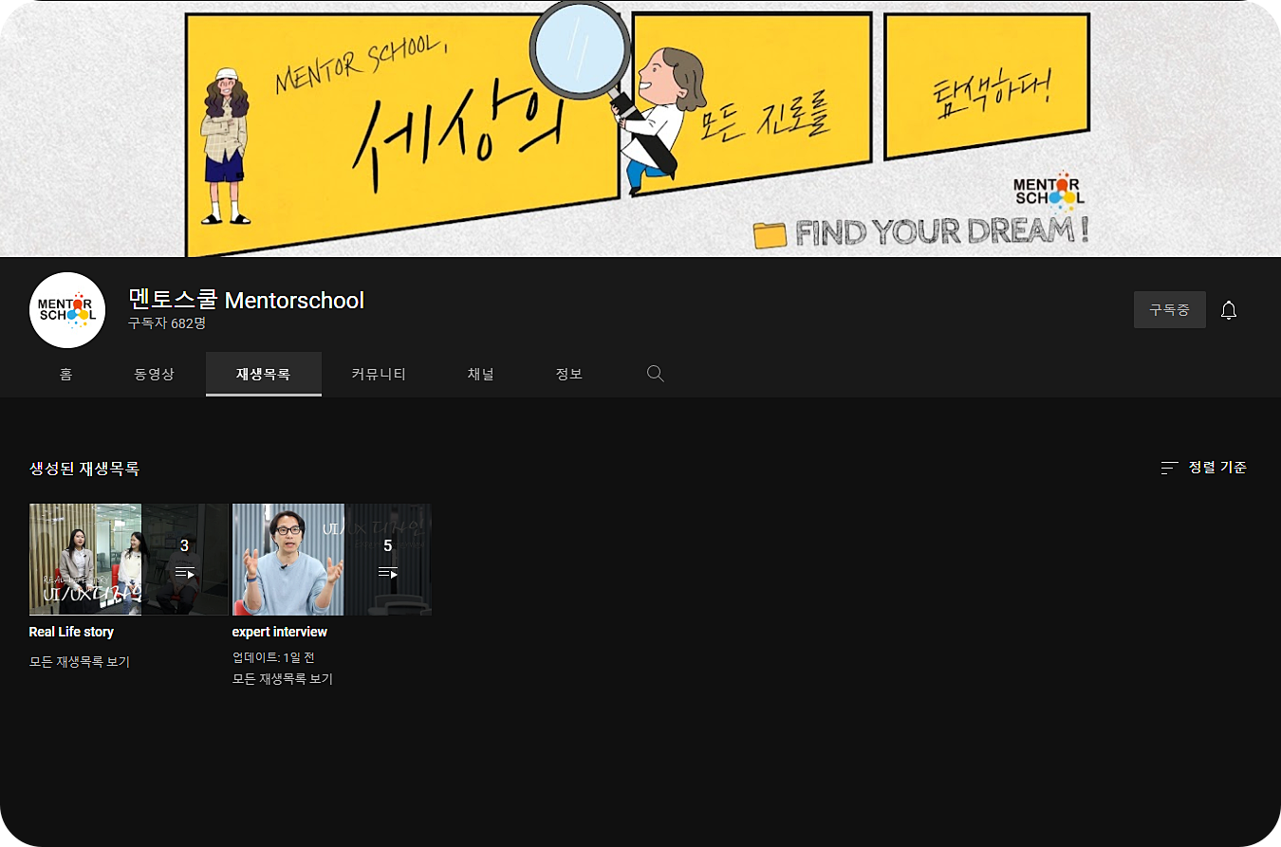Click the video count 5 on expert interview
This screenshot has width=1281, height=847.
pyautogui.click(x=387, y=545)
